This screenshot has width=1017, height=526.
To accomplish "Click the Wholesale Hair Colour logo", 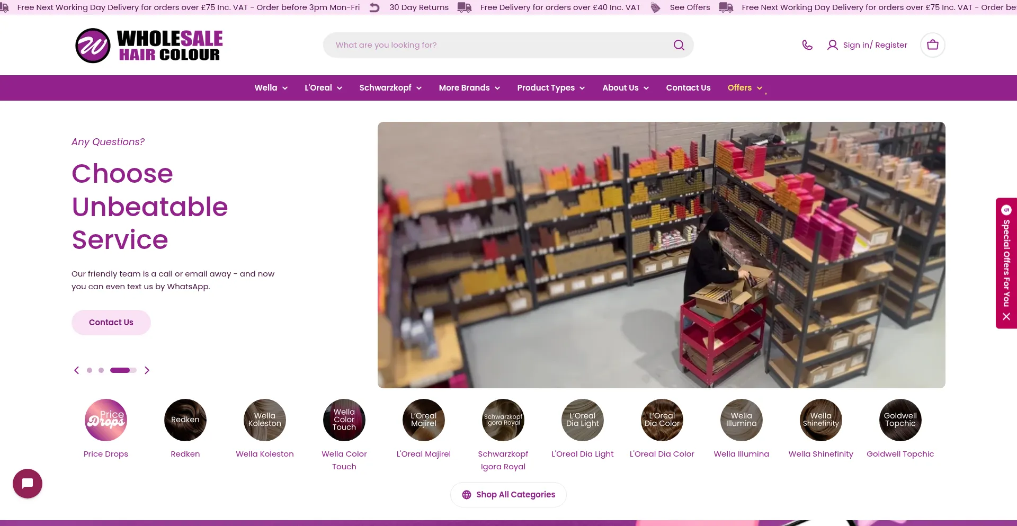I will pos(149,46).
